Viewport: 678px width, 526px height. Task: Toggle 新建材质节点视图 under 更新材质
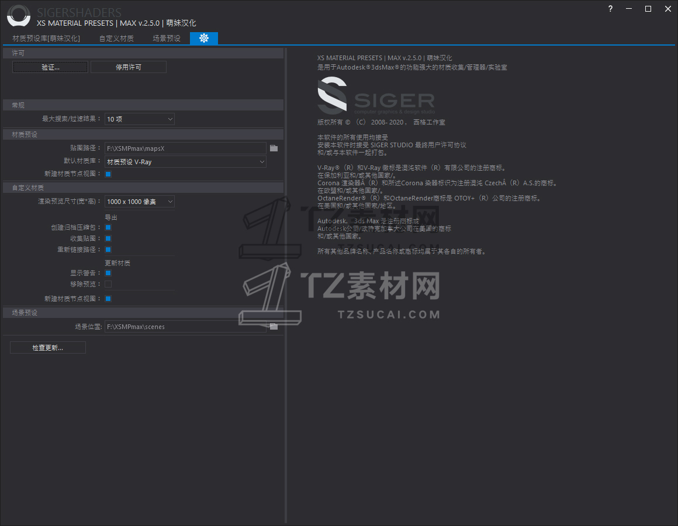point(108,299)
